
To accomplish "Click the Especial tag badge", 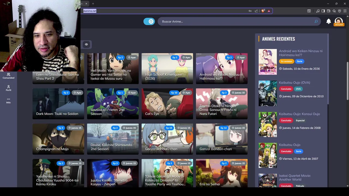I will [x=300, y=120].
